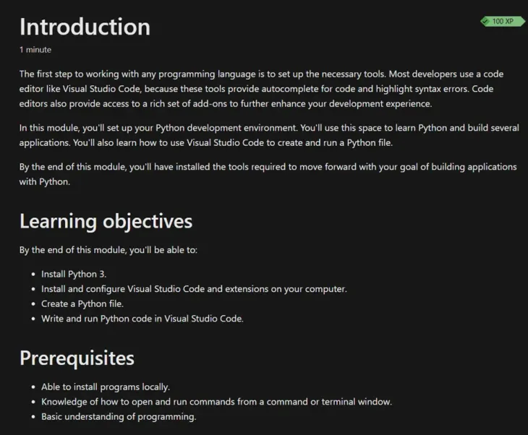528x435 pixels.
Task: Select 'Able to install programs locally.' item
Action: point(106,387)
